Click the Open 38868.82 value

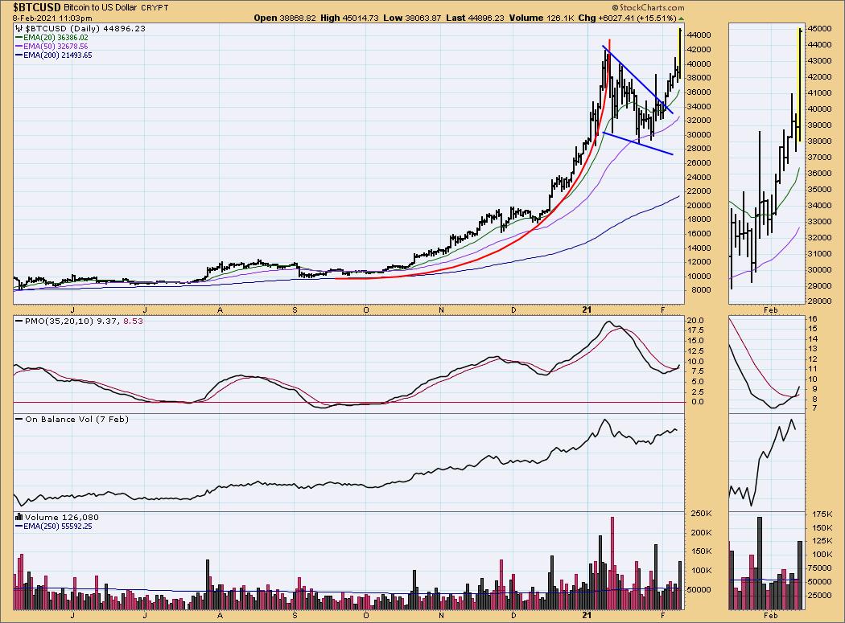pos(285,18)
